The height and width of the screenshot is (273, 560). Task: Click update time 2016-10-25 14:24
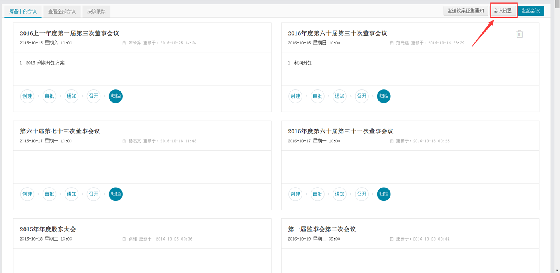click(178, 43)
